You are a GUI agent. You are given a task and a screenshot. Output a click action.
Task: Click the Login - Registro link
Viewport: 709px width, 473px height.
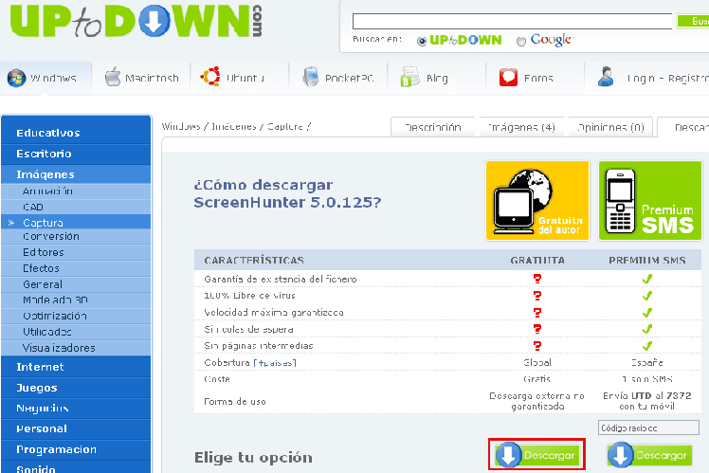point(668,79)
